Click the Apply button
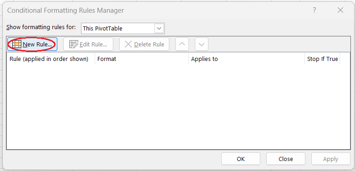 tap(331, 159)
